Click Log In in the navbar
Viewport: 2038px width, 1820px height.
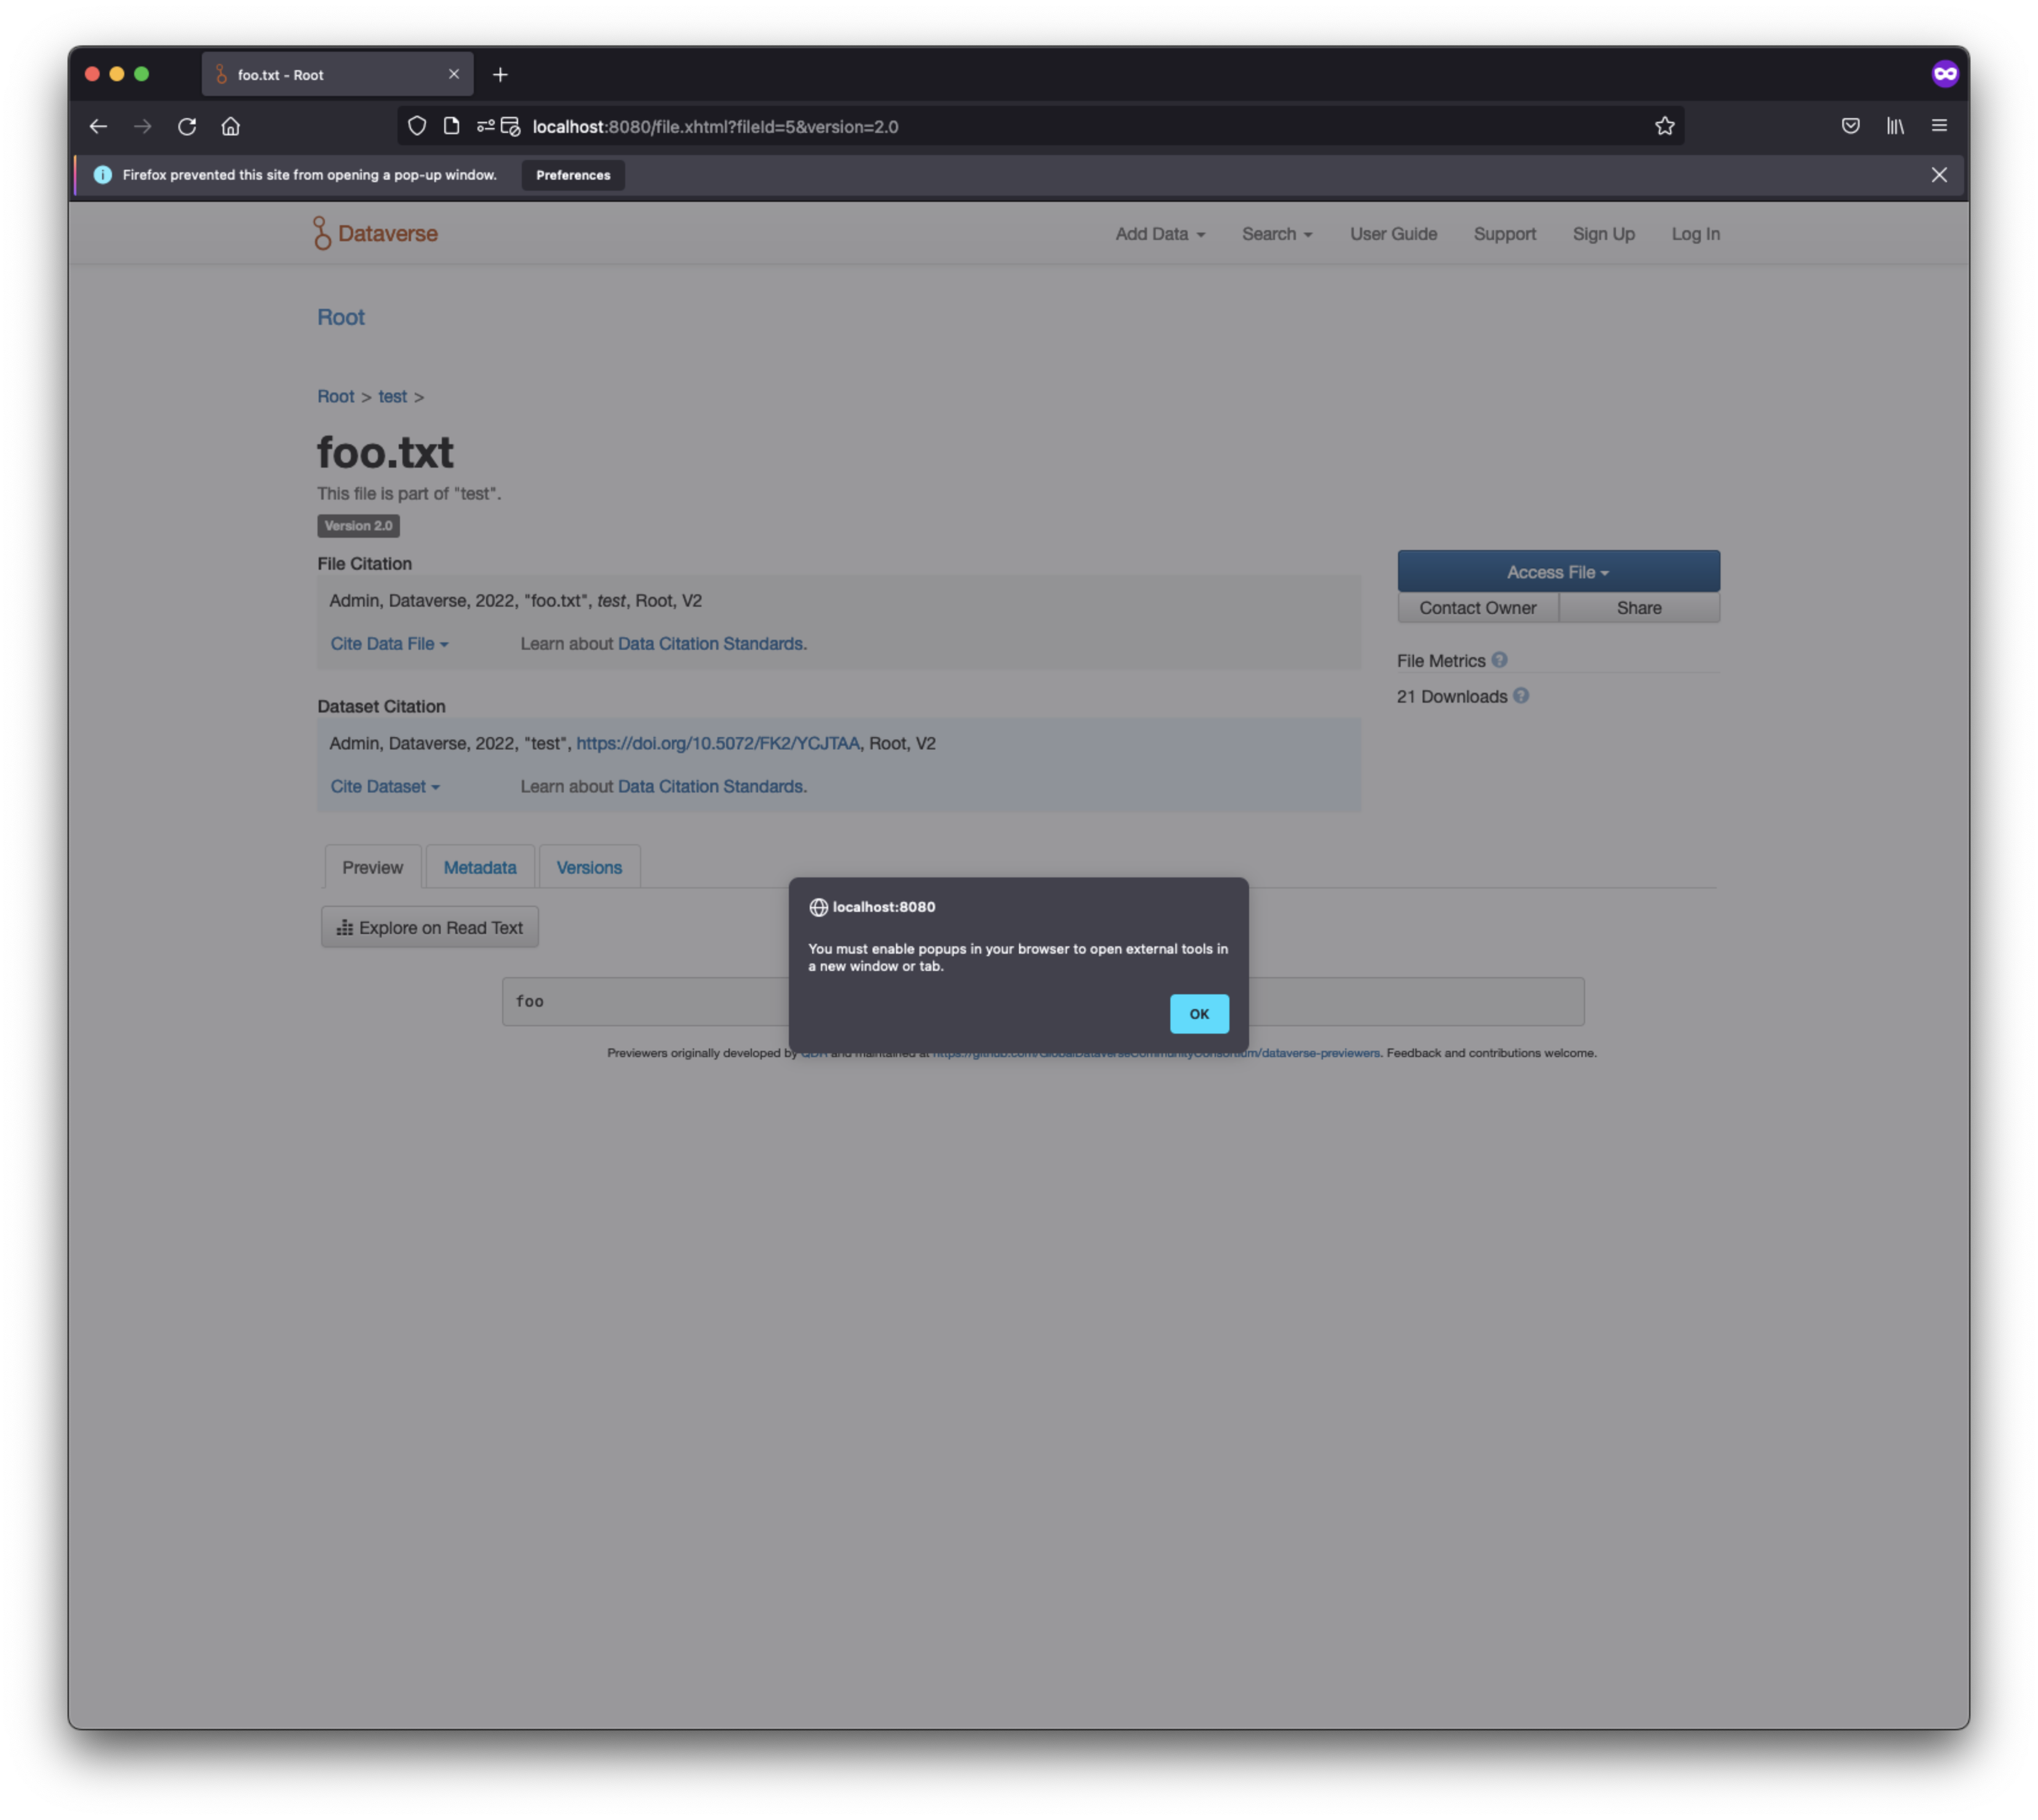point(1695,234)
